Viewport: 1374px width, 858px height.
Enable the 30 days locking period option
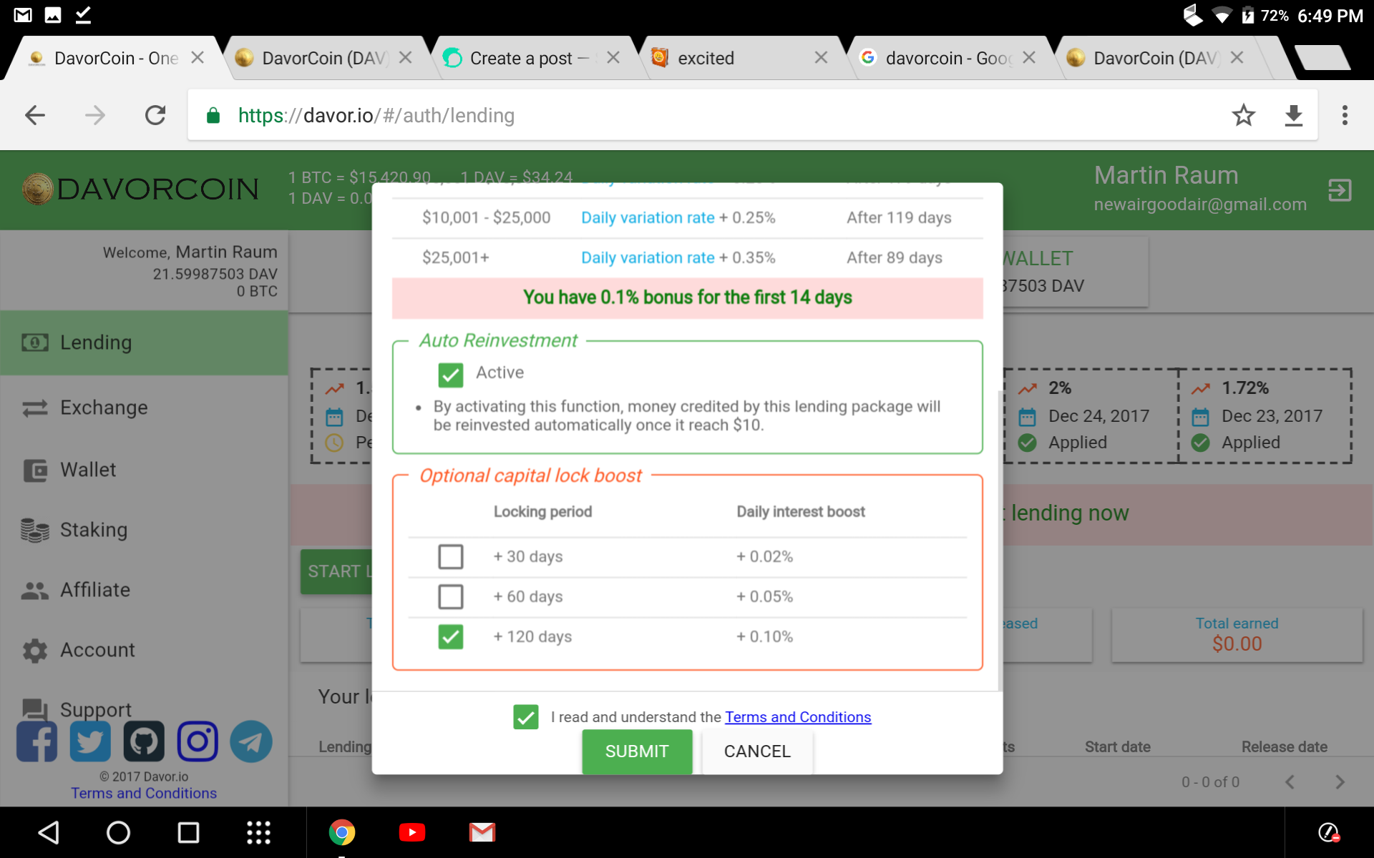[450, 556]
